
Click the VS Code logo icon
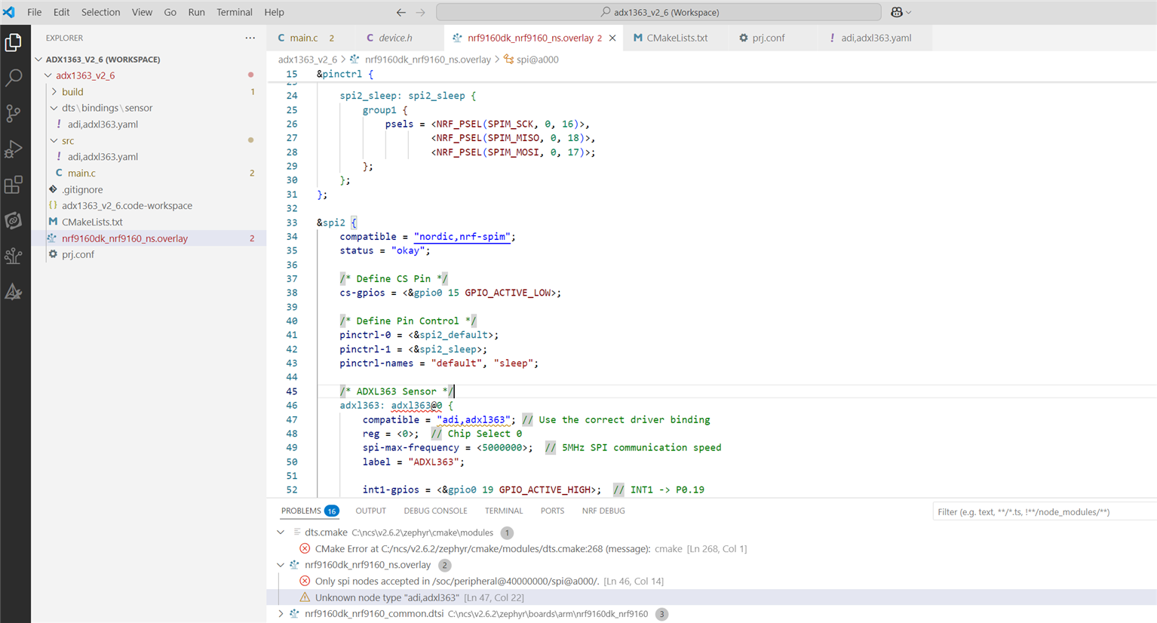point(9,12)
